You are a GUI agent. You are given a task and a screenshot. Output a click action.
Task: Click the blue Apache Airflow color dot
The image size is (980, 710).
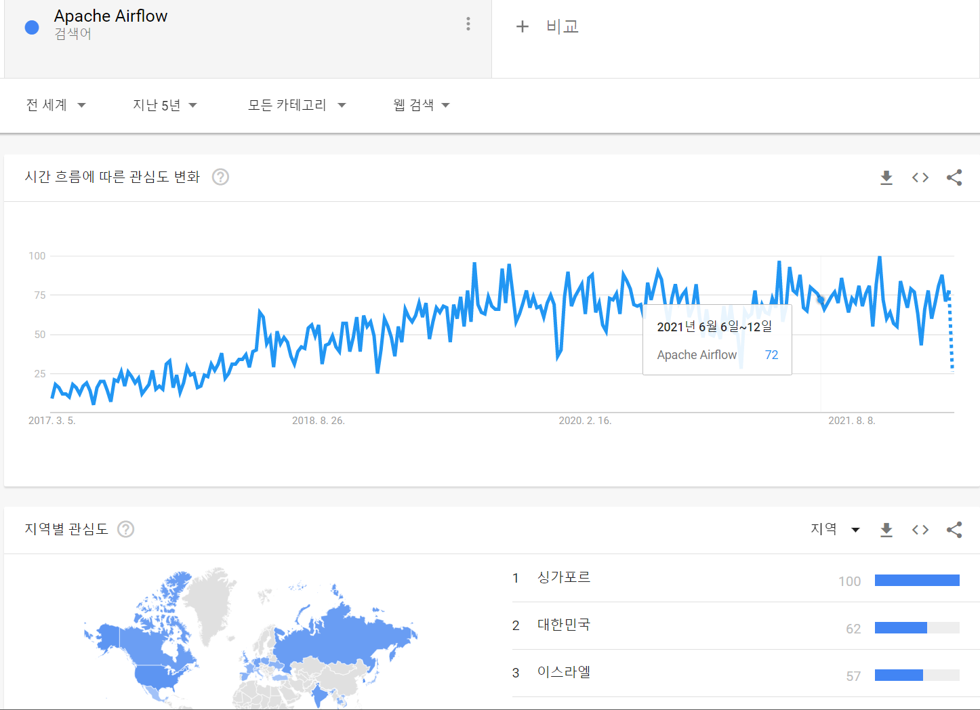(x=32, y=27)
